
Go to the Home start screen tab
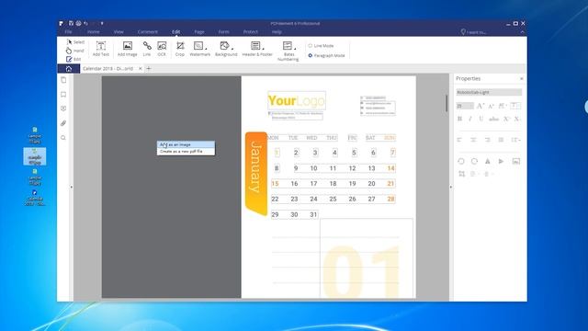coord(69,69)
